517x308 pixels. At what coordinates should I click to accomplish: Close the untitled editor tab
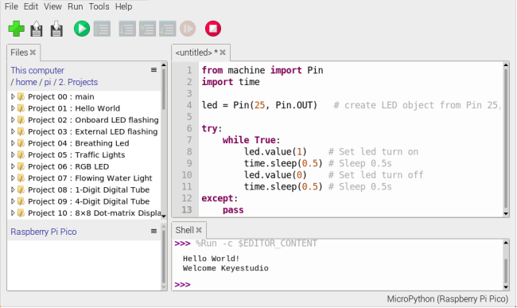pyautogui.click(x=223, y=53)
